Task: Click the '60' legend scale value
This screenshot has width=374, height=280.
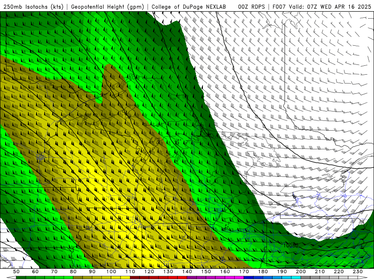Action: click(35, 272)
